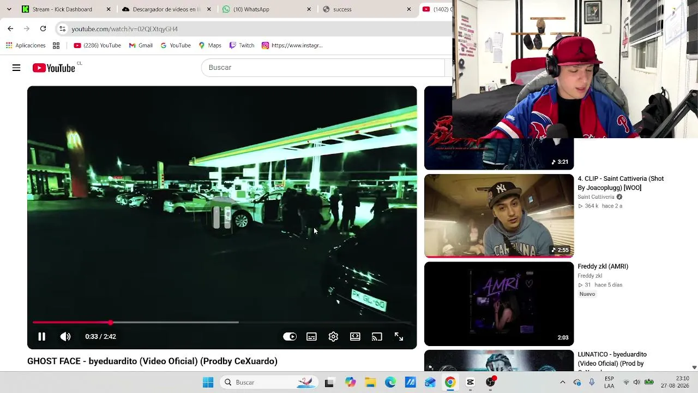Image resolution: width=698 pixels, height=393 pixels.
Task: Cast the video to a TV
Action: click(377, 337)
